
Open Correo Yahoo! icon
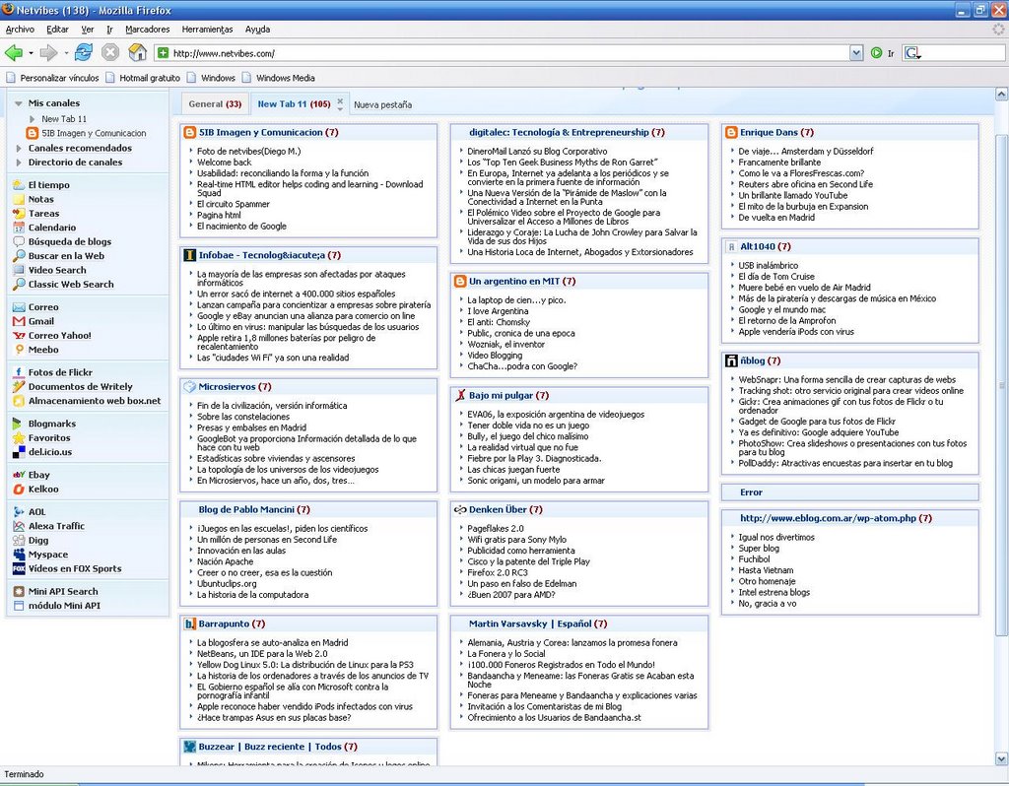pyautogui.click(x=19, y=336)
